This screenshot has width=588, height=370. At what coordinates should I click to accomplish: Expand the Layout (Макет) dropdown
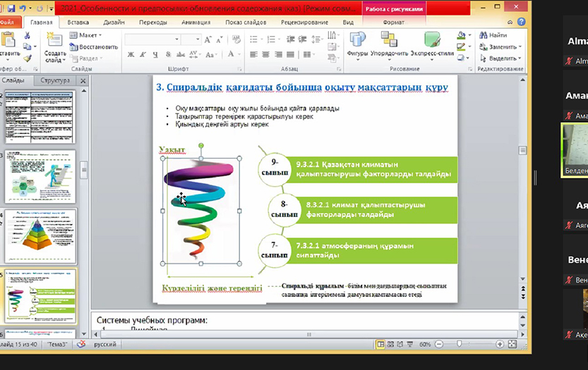point(88,35)
